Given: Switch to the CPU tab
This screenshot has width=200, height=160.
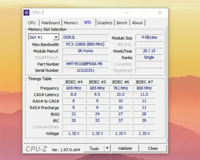Looking at the screenshot, I should [32, 23].
